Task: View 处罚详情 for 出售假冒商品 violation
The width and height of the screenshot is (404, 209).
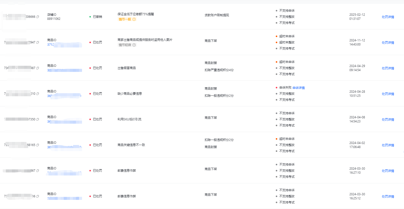Action: [x=388, y=68]
